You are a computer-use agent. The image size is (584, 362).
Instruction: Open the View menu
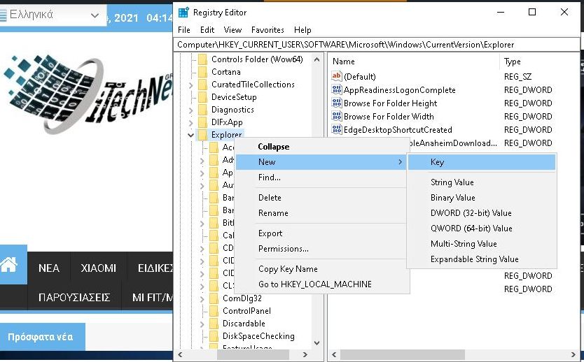click(232, 30)
